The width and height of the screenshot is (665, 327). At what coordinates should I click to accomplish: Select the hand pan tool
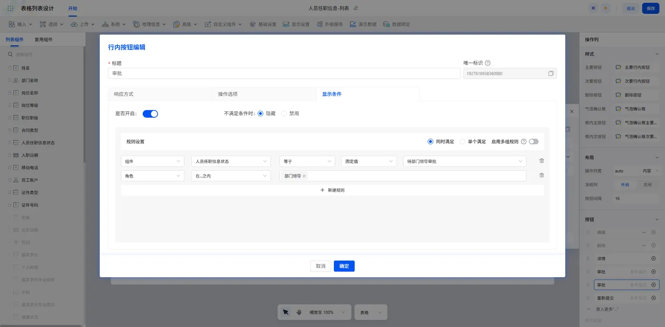(x=299, y=312)
